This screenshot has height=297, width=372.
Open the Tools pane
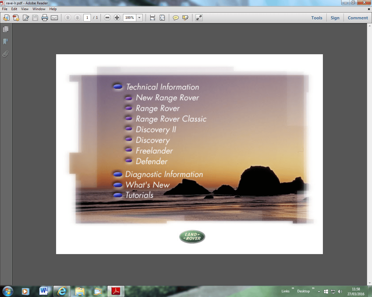coord(317,18)
